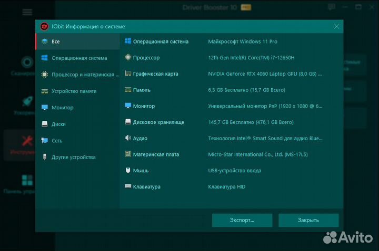This screenshot has width=379, height=251.
Task: Select 'Мышь' label in main list
Action: pos(141,171)
